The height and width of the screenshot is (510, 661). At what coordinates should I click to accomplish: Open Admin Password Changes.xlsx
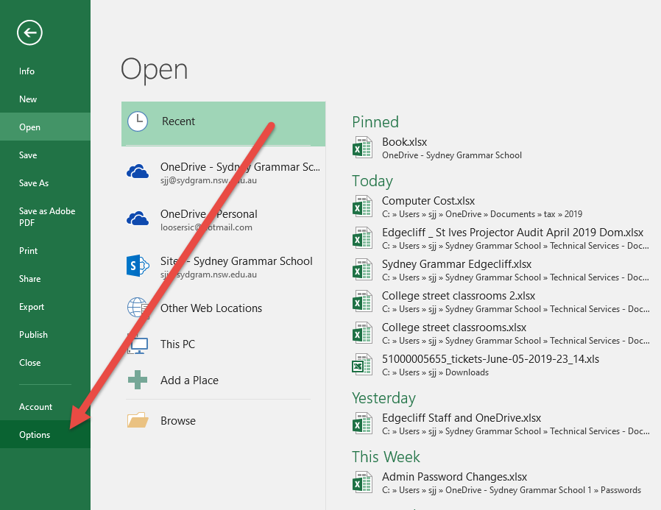(502, 483)
